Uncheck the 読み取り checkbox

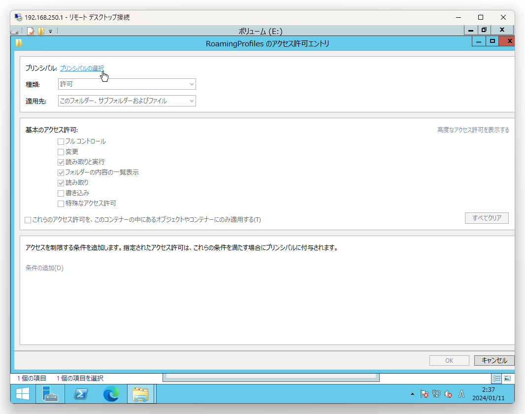(x=61, y=183)
